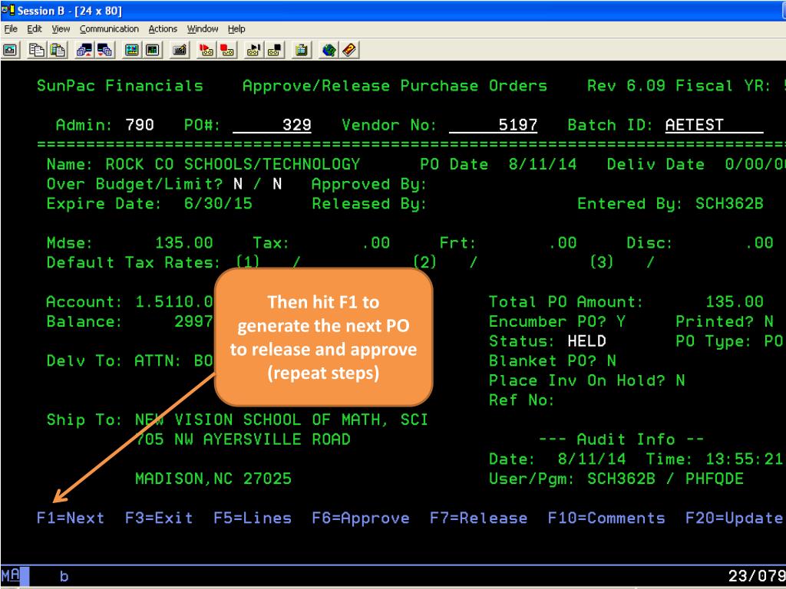Click the PO Date 8/11/14
Screen dimensions: 786x589
tap(543, 164)
